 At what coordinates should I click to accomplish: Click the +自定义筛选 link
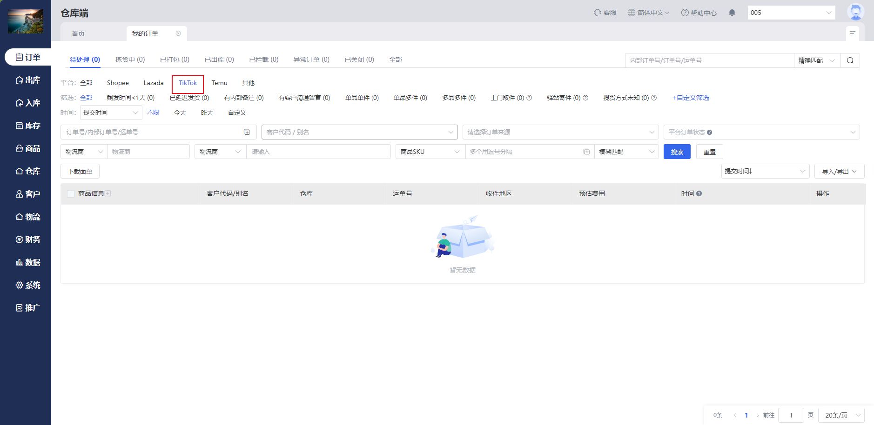pyautogui.click(x=691, y=98)
